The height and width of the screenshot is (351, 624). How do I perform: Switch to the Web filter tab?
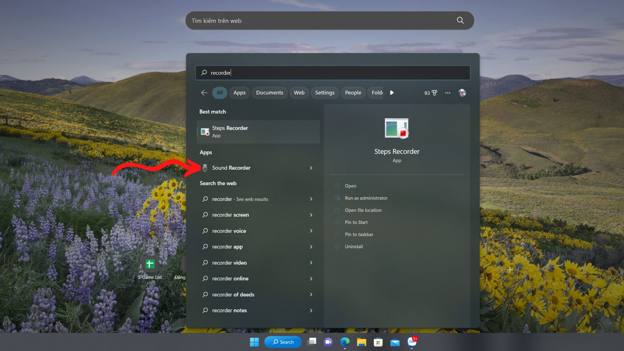pyautogui.click(x=299, y=93)
